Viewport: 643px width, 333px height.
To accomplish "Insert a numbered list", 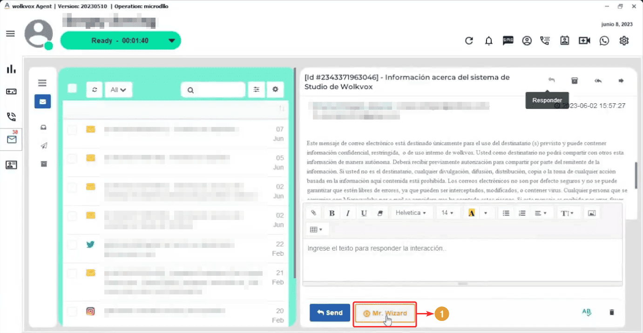I will [x=522, y=213].
